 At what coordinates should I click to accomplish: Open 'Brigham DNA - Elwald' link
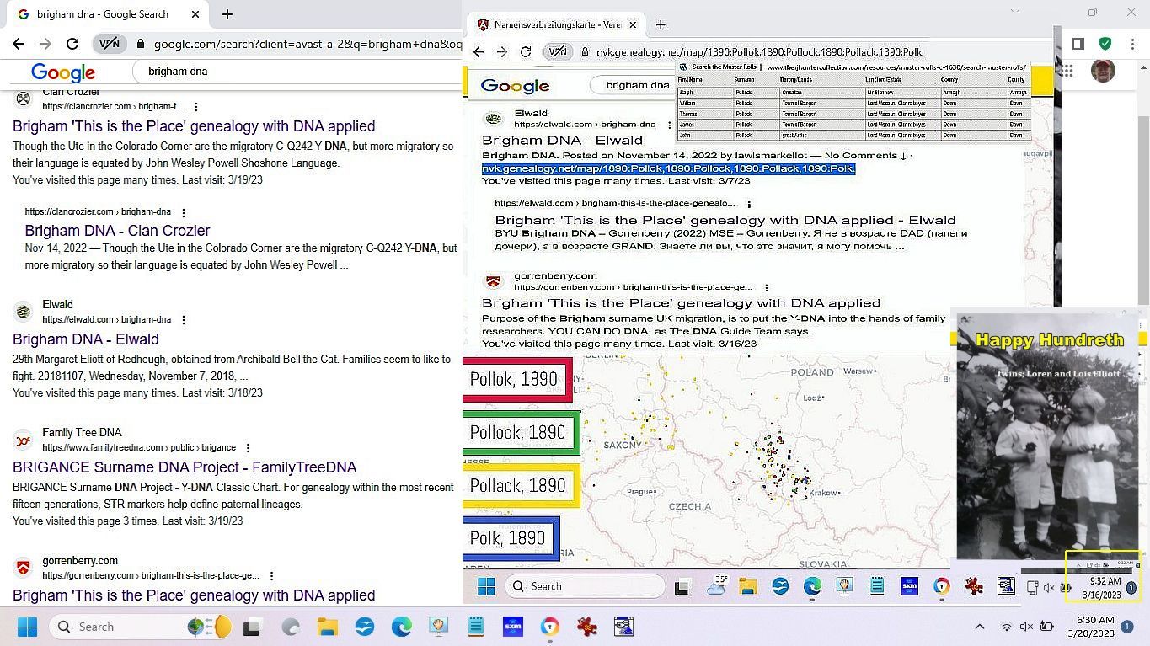click(85, 339)
